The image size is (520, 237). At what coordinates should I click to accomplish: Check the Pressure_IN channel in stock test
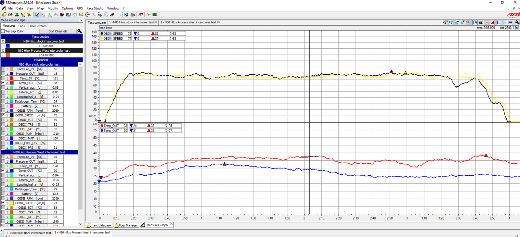click(x=3, y=69)
